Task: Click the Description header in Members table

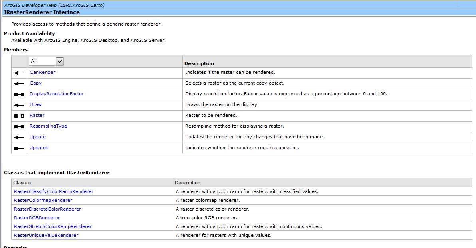Action: [x=199, y=63]
